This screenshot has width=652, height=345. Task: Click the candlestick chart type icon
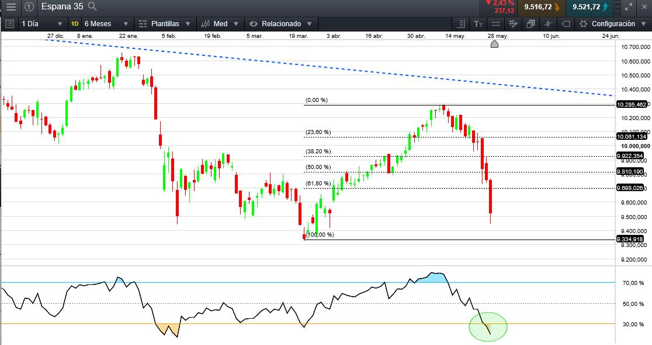205,24
